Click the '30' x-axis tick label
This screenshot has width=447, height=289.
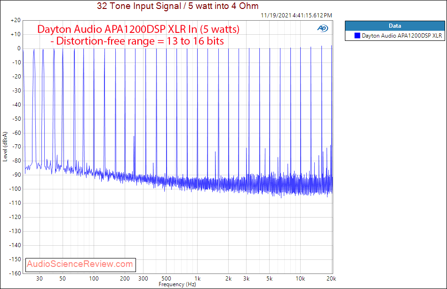tap(40, 279)
